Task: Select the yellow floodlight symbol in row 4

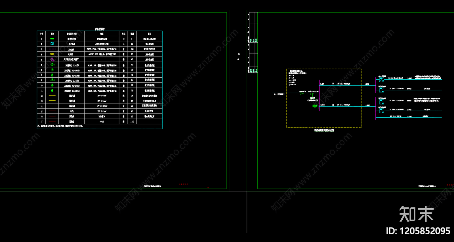Action: click(52, 54)
